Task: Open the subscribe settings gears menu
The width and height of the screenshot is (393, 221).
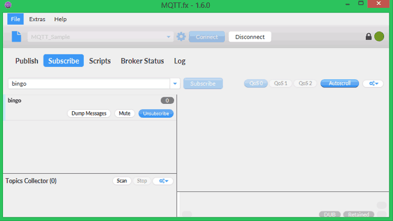Action: coord(373,83)
